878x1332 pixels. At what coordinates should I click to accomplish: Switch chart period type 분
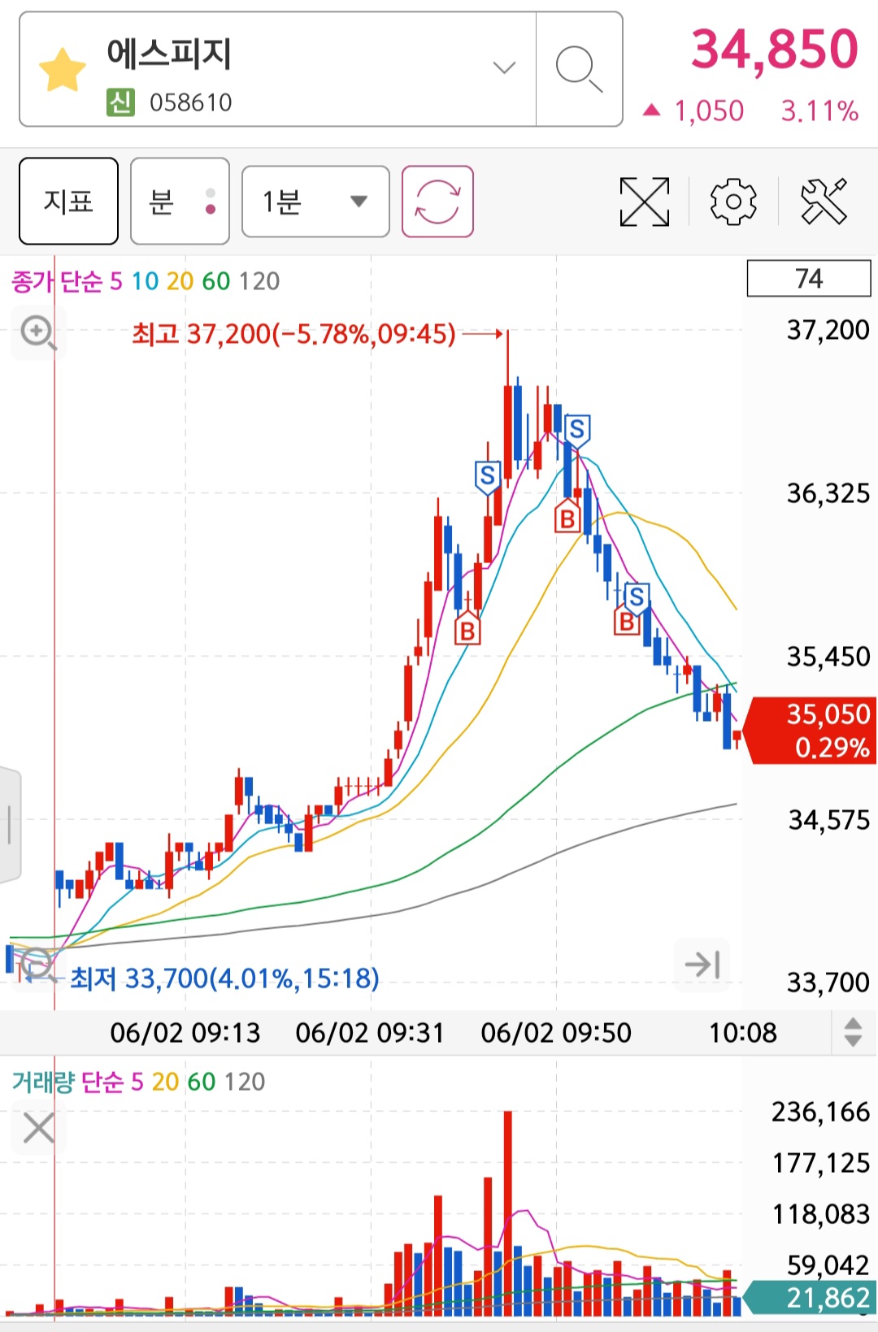[180, 202]
